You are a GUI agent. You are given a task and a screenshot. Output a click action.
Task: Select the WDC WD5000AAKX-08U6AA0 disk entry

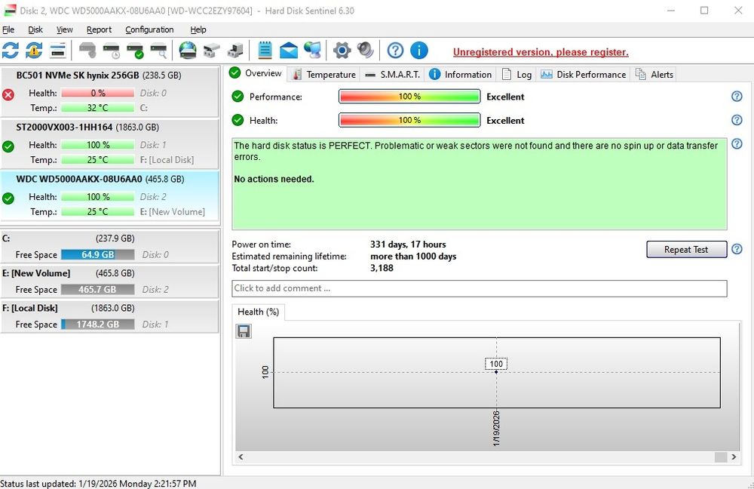pyautogui.click(x=109, y=195)
